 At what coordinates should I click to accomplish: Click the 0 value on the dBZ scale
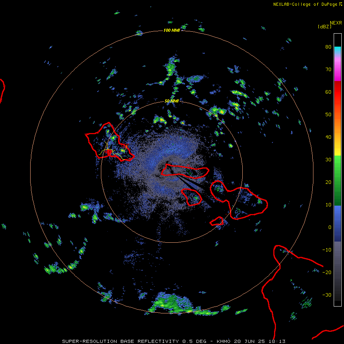click(330, 227)
